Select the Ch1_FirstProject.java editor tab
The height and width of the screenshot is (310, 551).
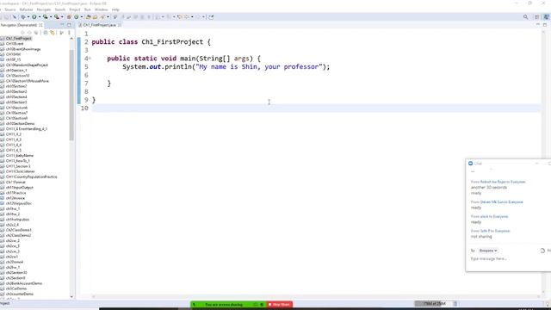pos(99,25)
